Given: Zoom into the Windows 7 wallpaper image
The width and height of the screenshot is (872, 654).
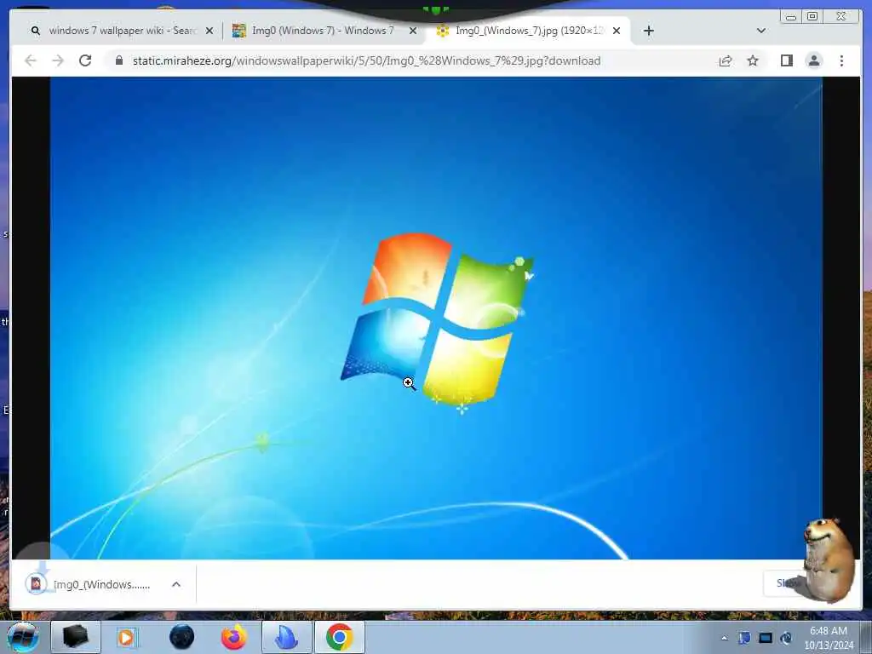Looking at the screenshot, I should coord(436,318).
